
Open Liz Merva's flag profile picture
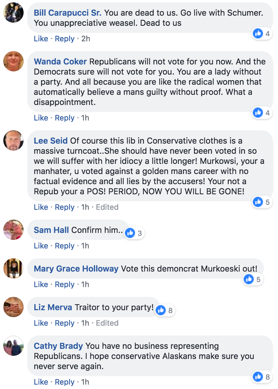[x=13, y=307]
